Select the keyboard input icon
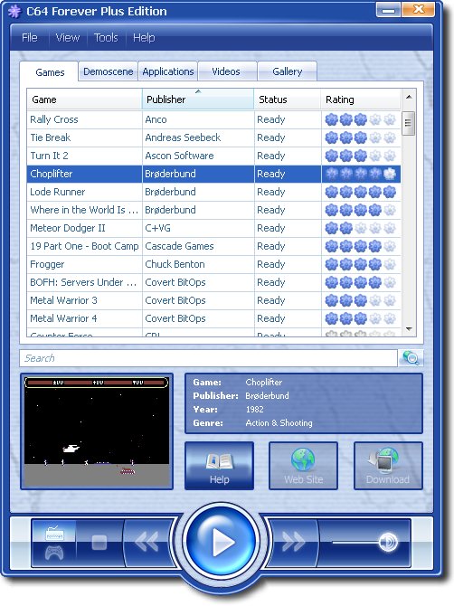Screen dimensions: 454x606 54,534
